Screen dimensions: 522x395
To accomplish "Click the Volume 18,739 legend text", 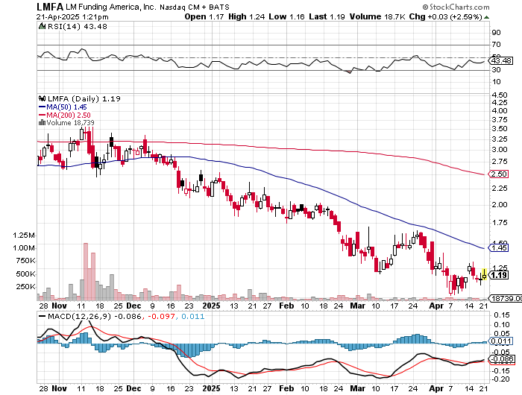I will pos(70,123).
